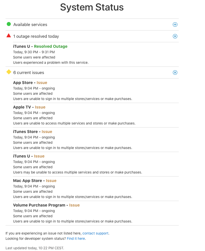Select the iTunes U Resolved Outage entry
The image size is (205, 251).
[x=40, y=46]
